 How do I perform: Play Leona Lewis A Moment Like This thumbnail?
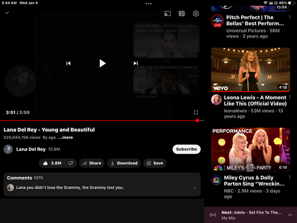pyautogui.click(x=250, y=70)
